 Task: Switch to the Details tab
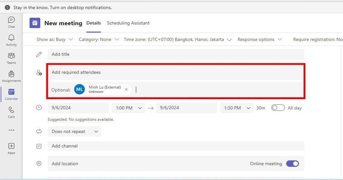click(x=93, y=23)
